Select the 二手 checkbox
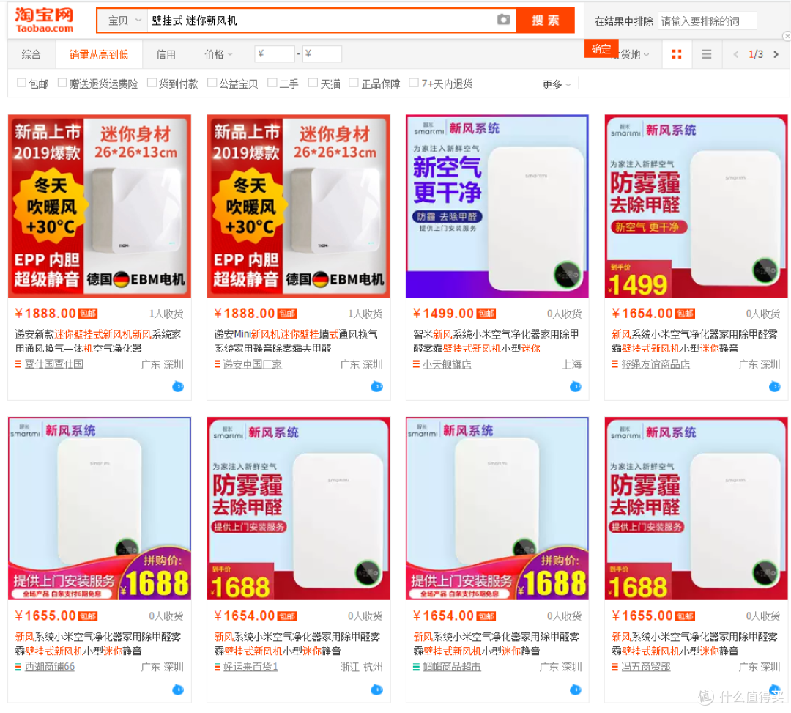Image resolution: width=791 pixels, height=713 pixels. point(272,82)
